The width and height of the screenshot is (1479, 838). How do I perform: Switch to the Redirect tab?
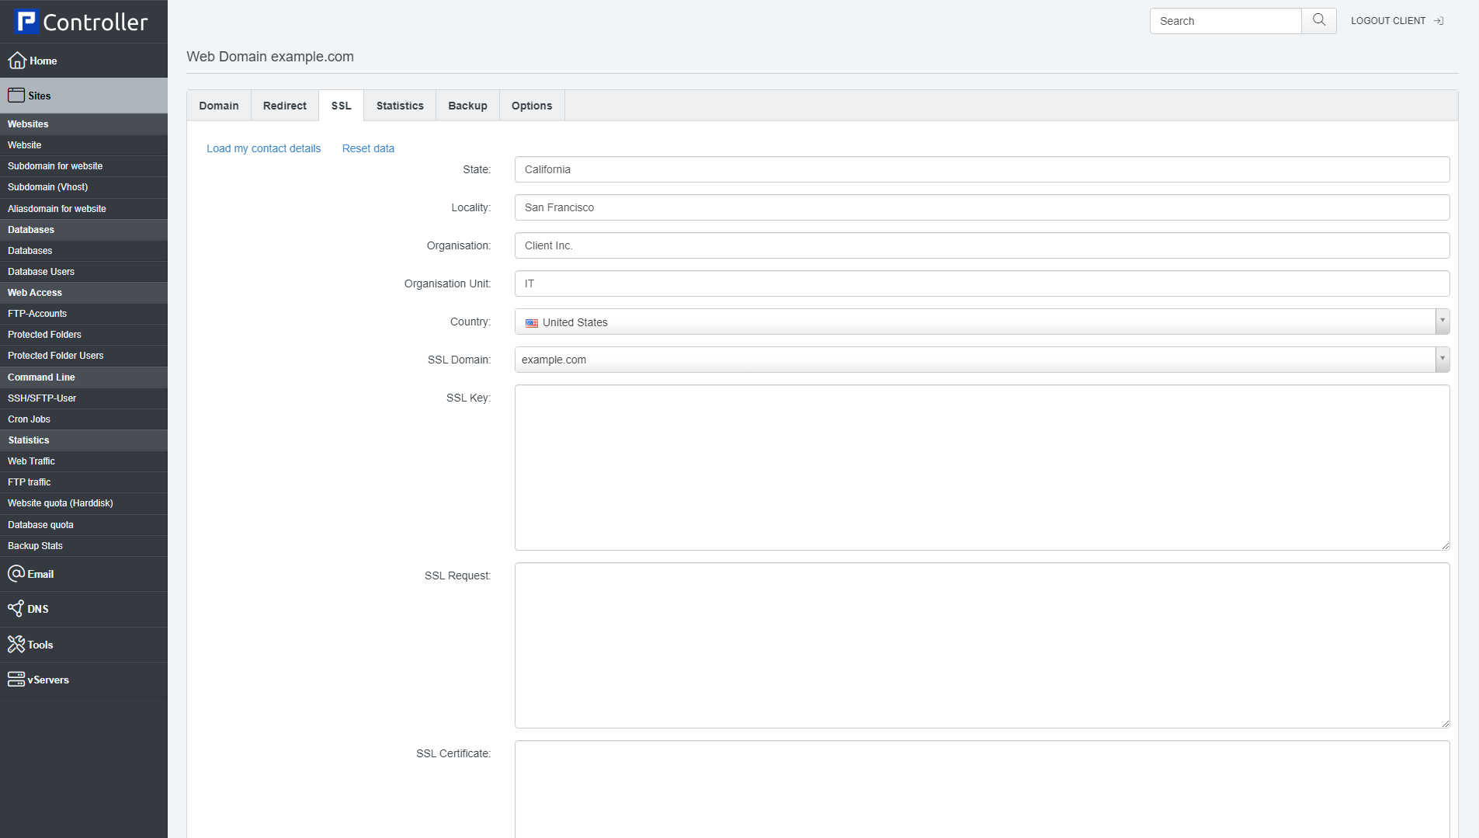(284, 106)
